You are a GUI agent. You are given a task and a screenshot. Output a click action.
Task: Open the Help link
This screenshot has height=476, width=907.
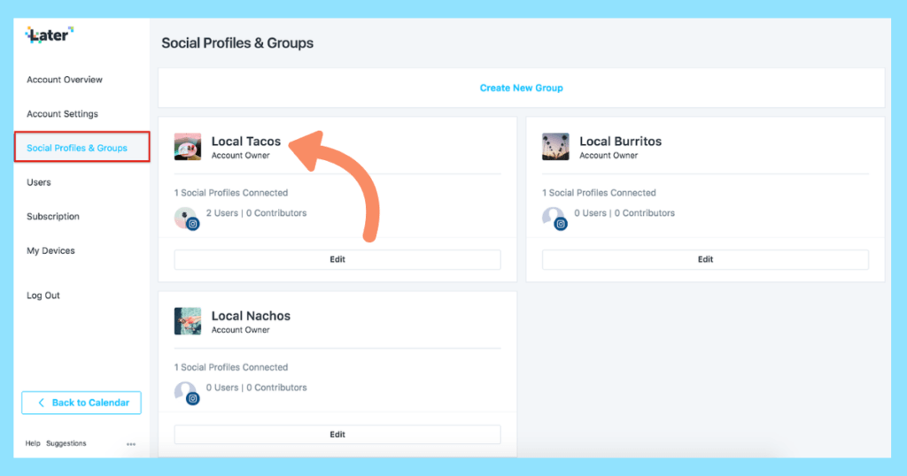33,444
